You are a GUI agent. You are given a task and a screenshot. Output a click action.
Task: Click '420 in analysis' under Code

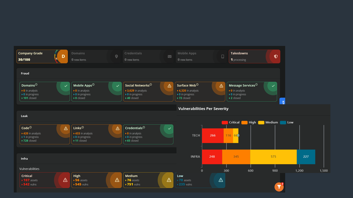pos(31,133)
